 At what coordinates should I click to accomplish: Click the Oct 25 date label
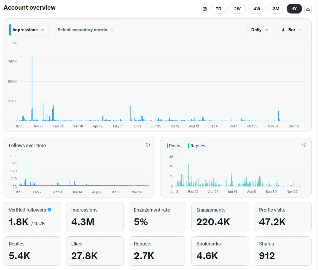(x=252, y=126)
